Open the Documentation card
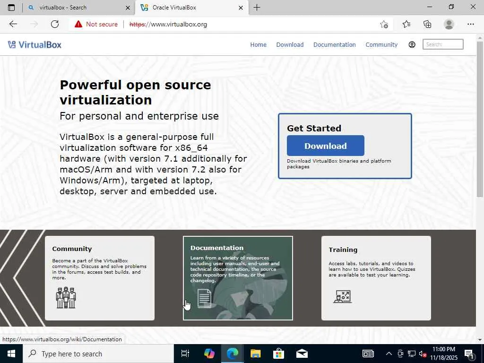484x363 pixels. coord(238,278)
